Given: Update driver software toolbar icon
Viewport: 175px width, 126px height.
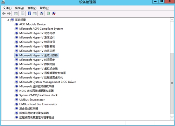Looking at the screenshot, I should pyautogui.click(x=48, y=14).
